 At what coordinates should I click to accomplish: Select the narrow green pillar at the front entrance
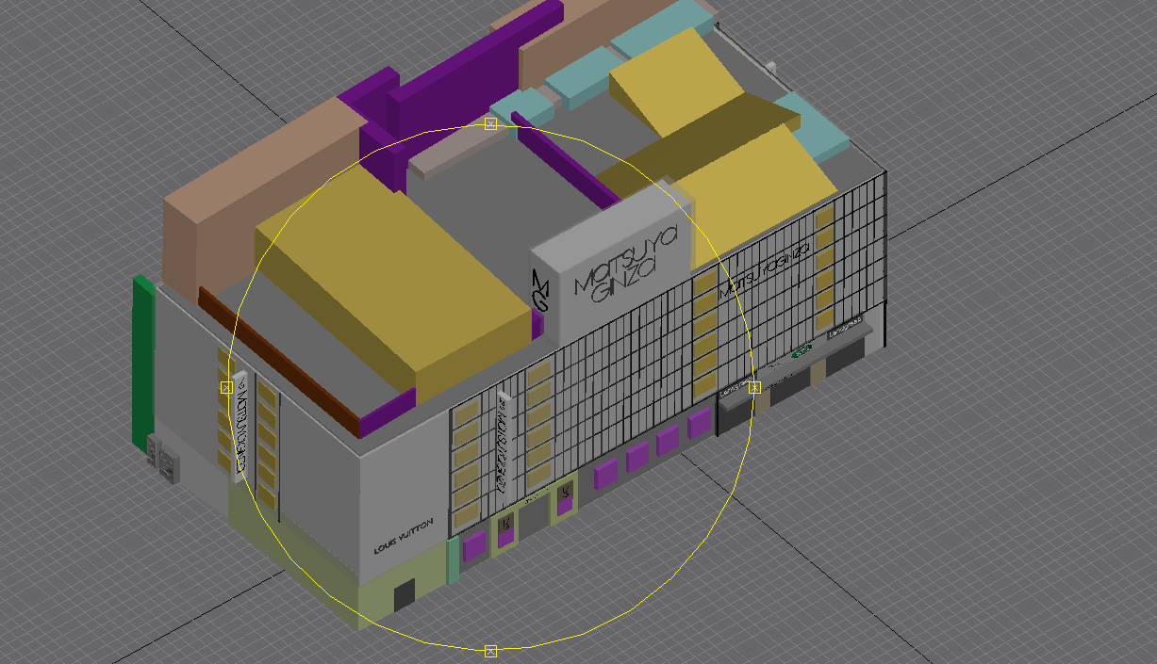tap(453, 559)
